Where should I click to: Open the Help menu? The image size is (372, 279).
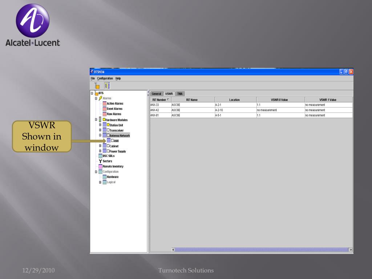click(118, 78)
